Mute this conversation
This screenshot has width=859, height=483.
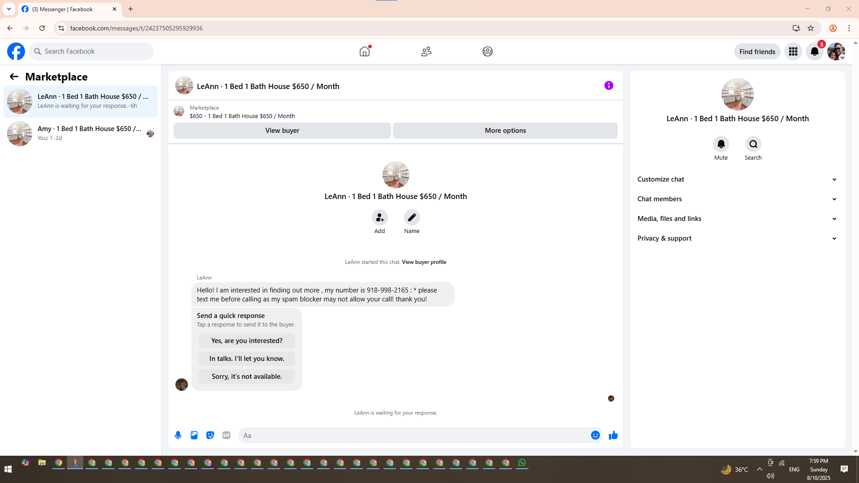point(721,144)
